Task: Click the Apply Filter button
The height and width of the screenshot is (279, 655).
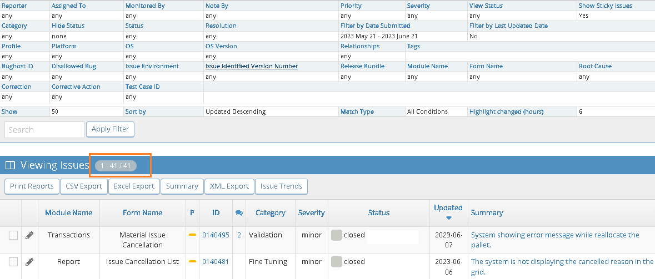Action: [x=111, y=129]
